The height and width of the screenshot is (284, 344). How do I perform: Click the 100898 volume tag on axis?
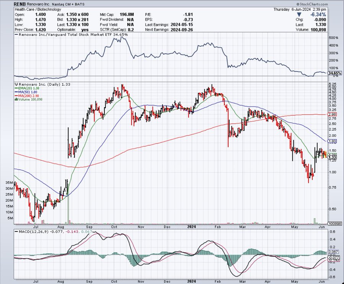[x=335, y=224]
